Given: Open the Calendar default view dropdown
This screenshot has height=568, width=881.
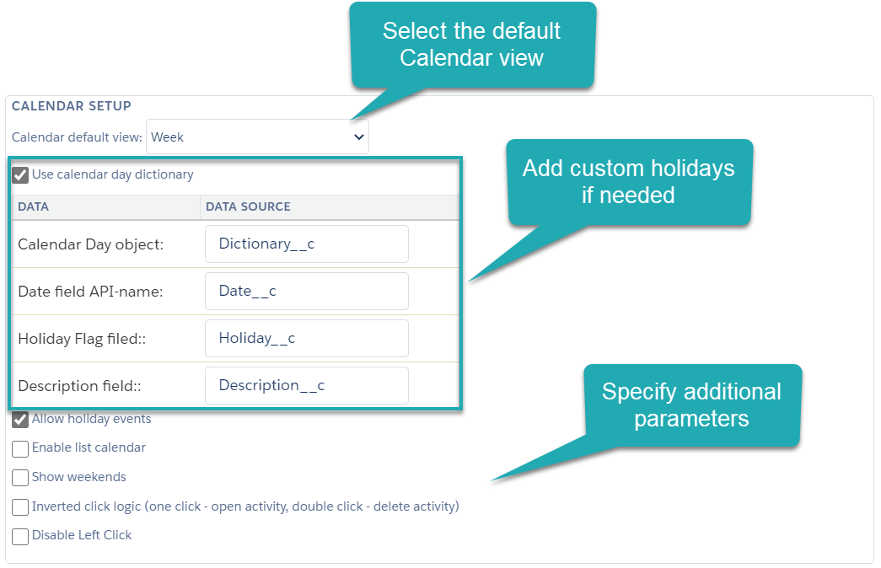Looking at the screenshot, I should (257, 137).
